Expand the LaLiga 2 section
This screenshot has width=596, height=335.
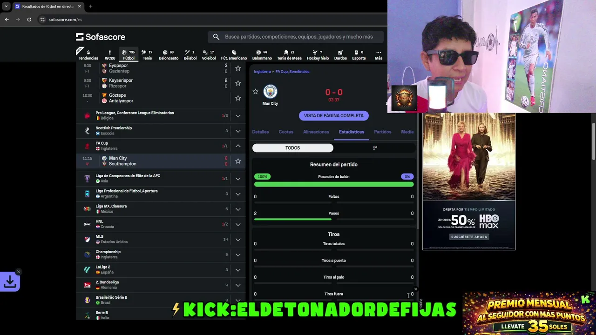[238, 270]
